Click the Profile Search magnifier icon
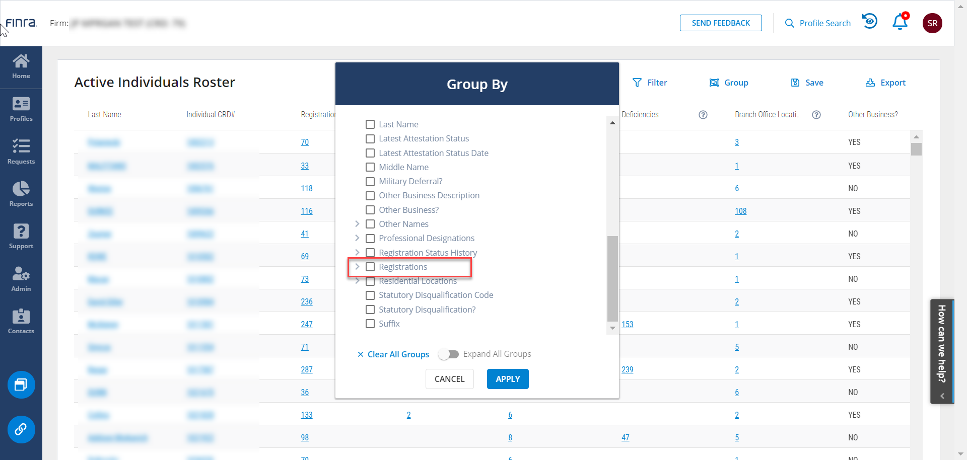The height and width of the screenshot is (460, 967). (x=789, y=23)
